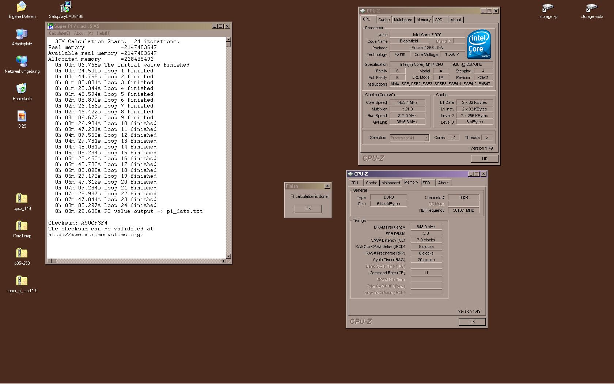Click the Super PI vertical scrollbar down arrow

[x=228, y=256]
